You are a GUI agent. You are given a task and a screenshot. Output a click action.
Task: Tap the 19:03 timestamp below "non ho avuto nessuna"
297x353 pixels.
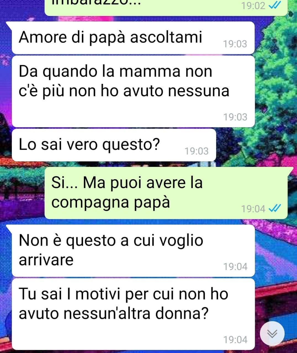point(235,117)
